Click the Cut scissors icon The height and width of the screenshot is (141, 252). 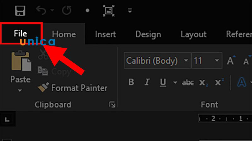(42, 55)
